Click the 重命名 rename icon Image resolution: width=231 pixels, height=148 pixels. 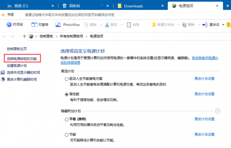pos(205,25)
